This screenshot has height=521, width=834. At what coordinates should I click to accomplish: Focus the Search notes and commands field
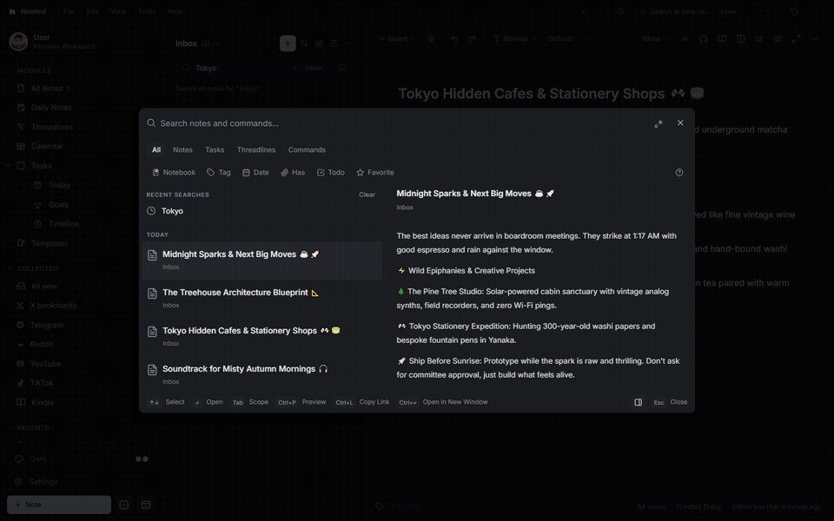coord(401,123)
